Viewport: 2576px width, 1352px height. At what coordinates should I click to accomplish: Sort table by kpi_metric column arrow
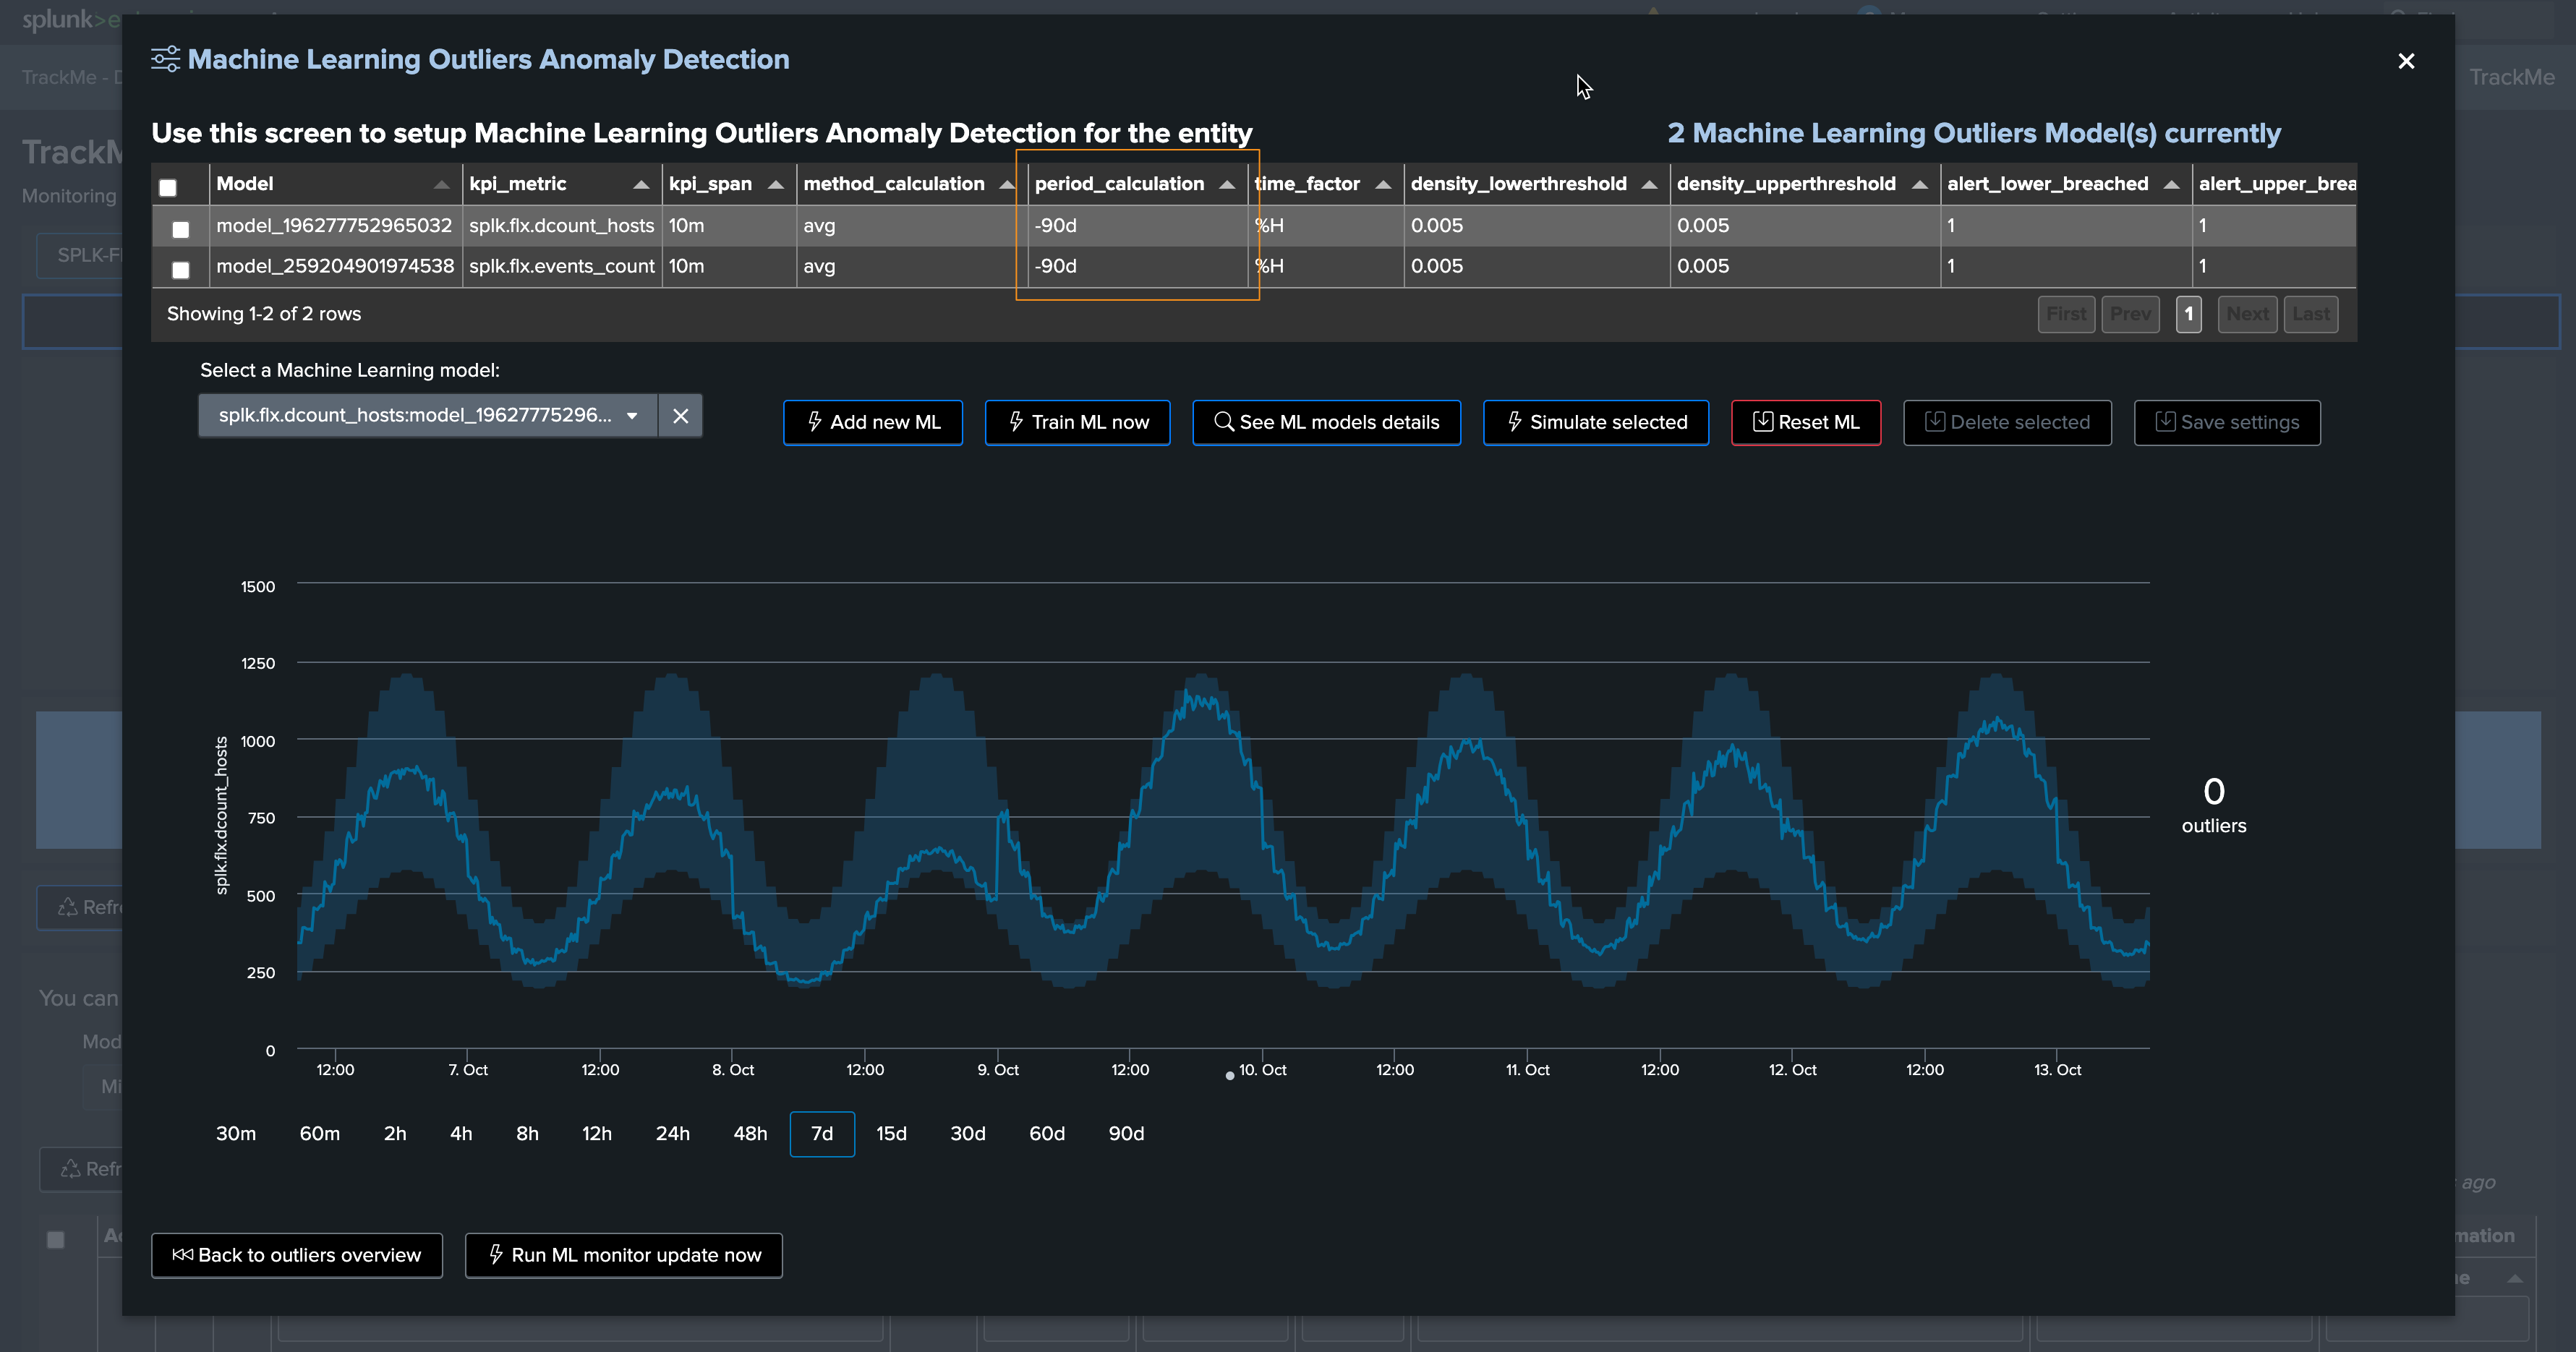pyautogui.click(x=641, y=184)
